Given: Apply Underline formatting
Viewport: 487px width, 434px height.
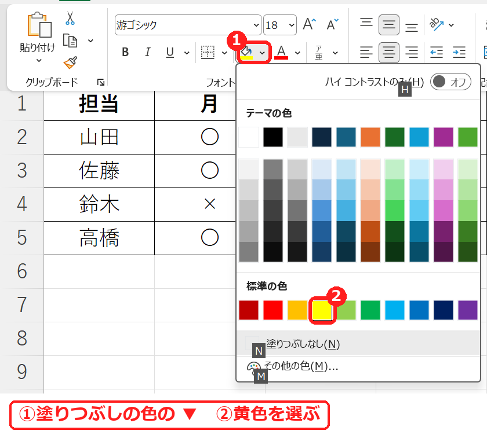Looking at the screenshot, I should 170,52.
